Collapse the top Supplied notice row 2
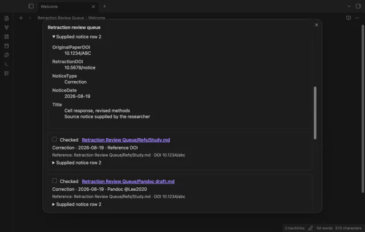365x232 pixels. pos(77,37)
